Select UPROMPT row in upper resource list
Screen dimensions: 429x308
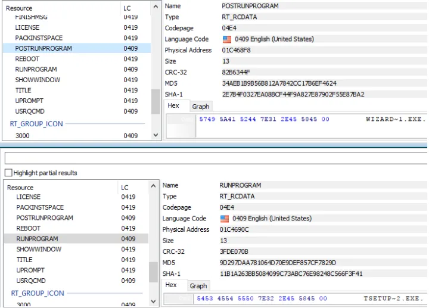(x=77, y=101)
